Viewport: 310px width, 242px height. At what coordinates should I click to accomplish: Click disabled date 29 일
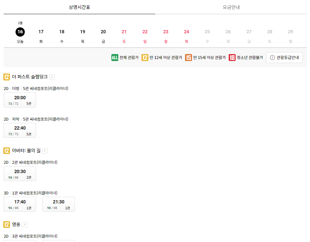291,36
